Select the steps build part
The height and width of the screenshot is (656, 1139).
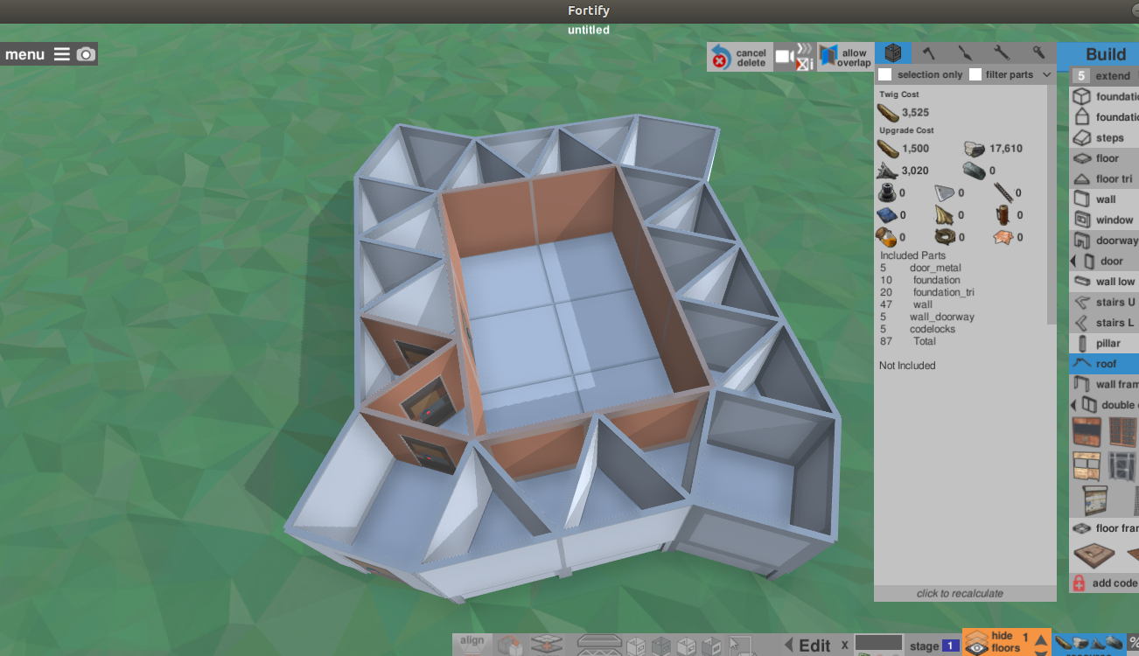pos(1104,138)
